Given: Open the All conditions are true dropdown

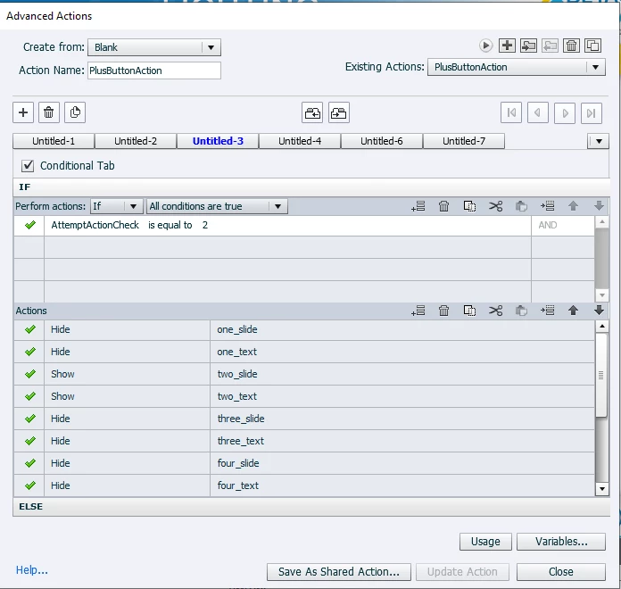Looking at the screenshot, I should pyautogui.click(x=217, y=206).
